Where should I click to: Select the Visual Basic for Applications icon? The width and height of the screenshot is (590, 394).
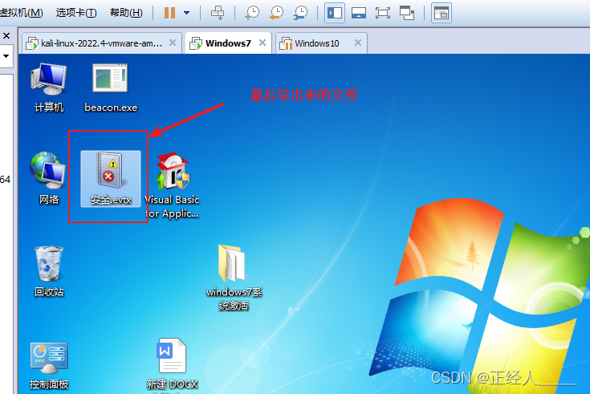tap(173, 185)
